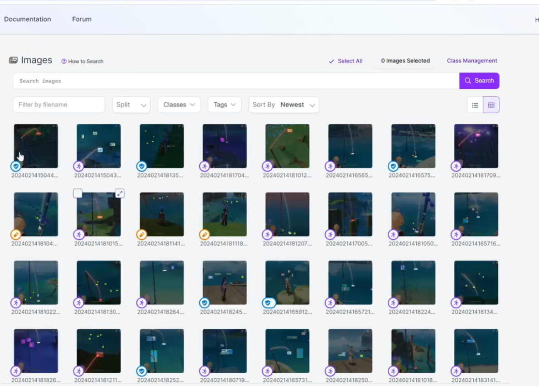Open thumbnail of image 2024021418224...
This screenshot has height=386, width=539.
coord(413,283)
